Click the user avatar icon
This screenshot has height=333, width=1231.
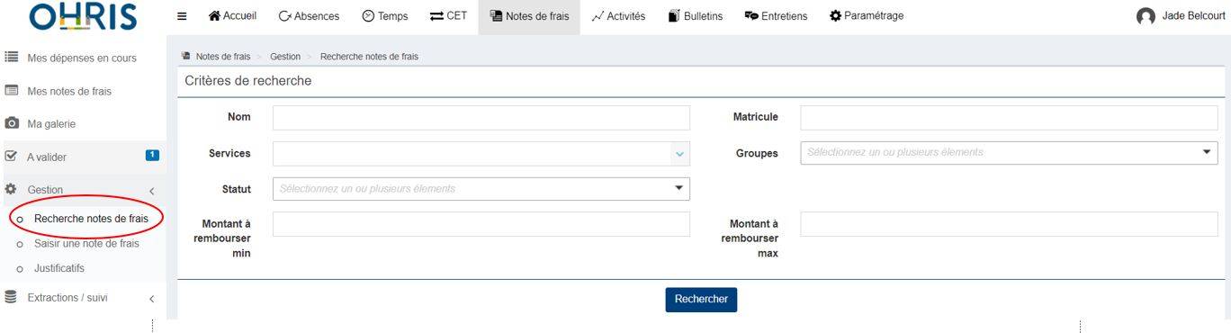point(1146,16)
